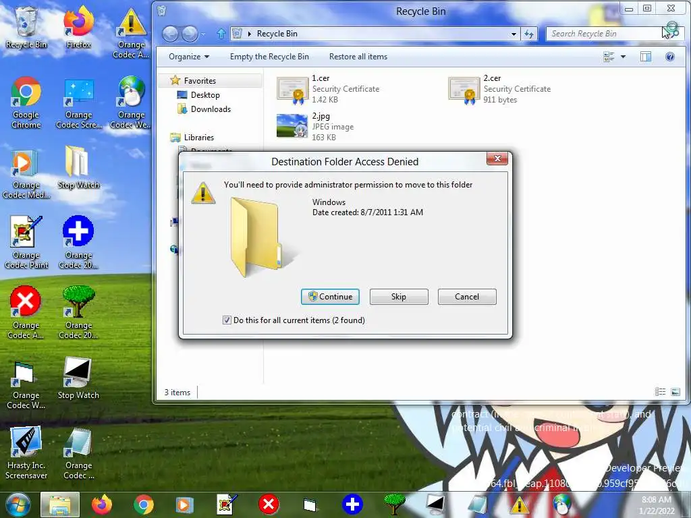
Task: Open Google Chrome desktop shortcut
Action: click(x=26, y=103)
